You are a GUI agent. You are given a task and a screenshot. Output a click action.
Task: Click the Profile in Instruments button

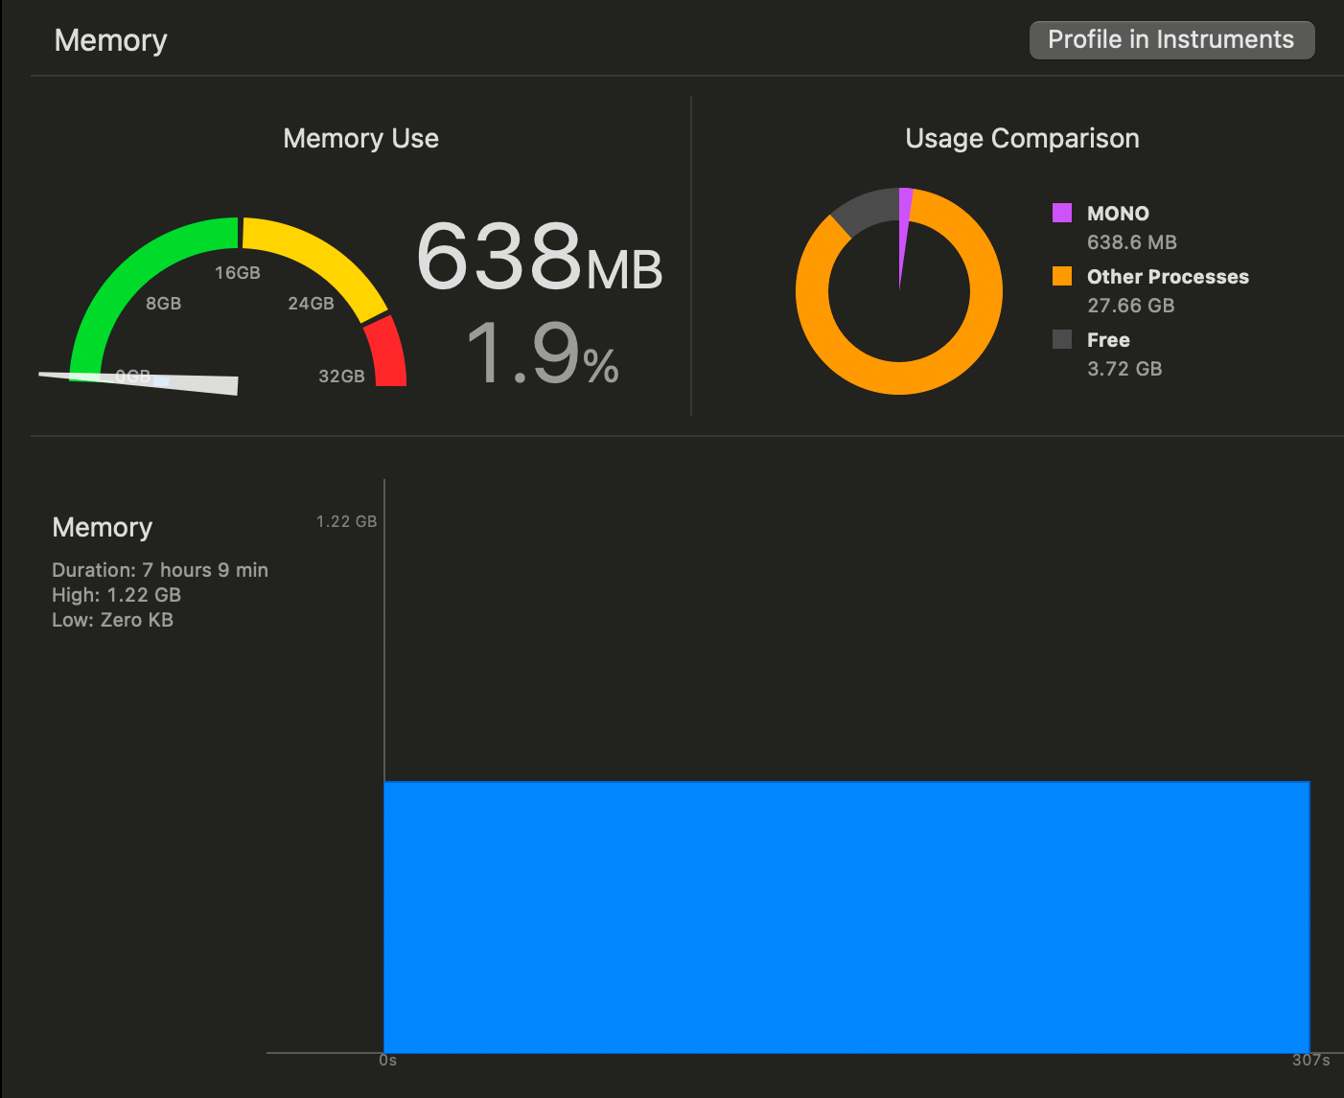1170,40
